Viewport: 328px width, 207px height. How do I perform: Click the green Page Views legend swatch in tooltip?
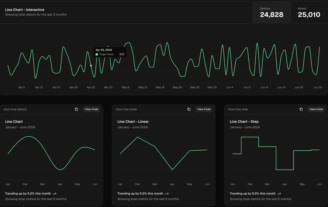[96, 55]
